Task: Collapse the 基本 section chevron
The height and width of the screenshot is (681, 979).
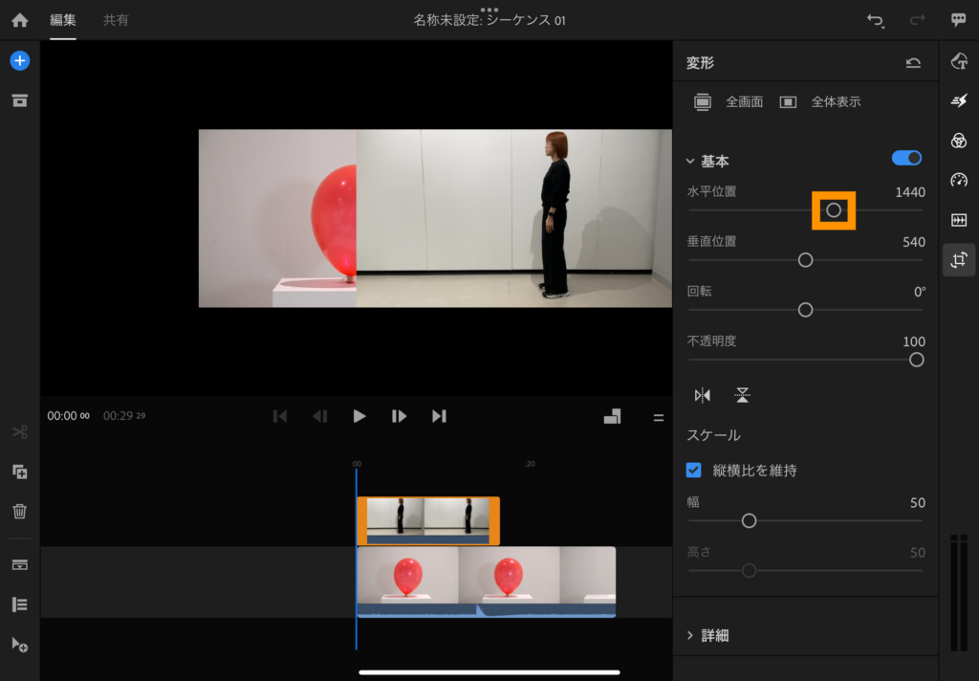Action: pyautogui.click(x=691, y=162)
